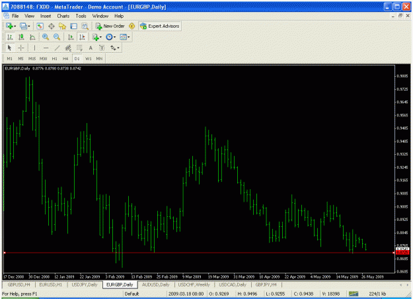
Task: Open the Window menu
Action: pyautogui.click(x=100, y=16)
